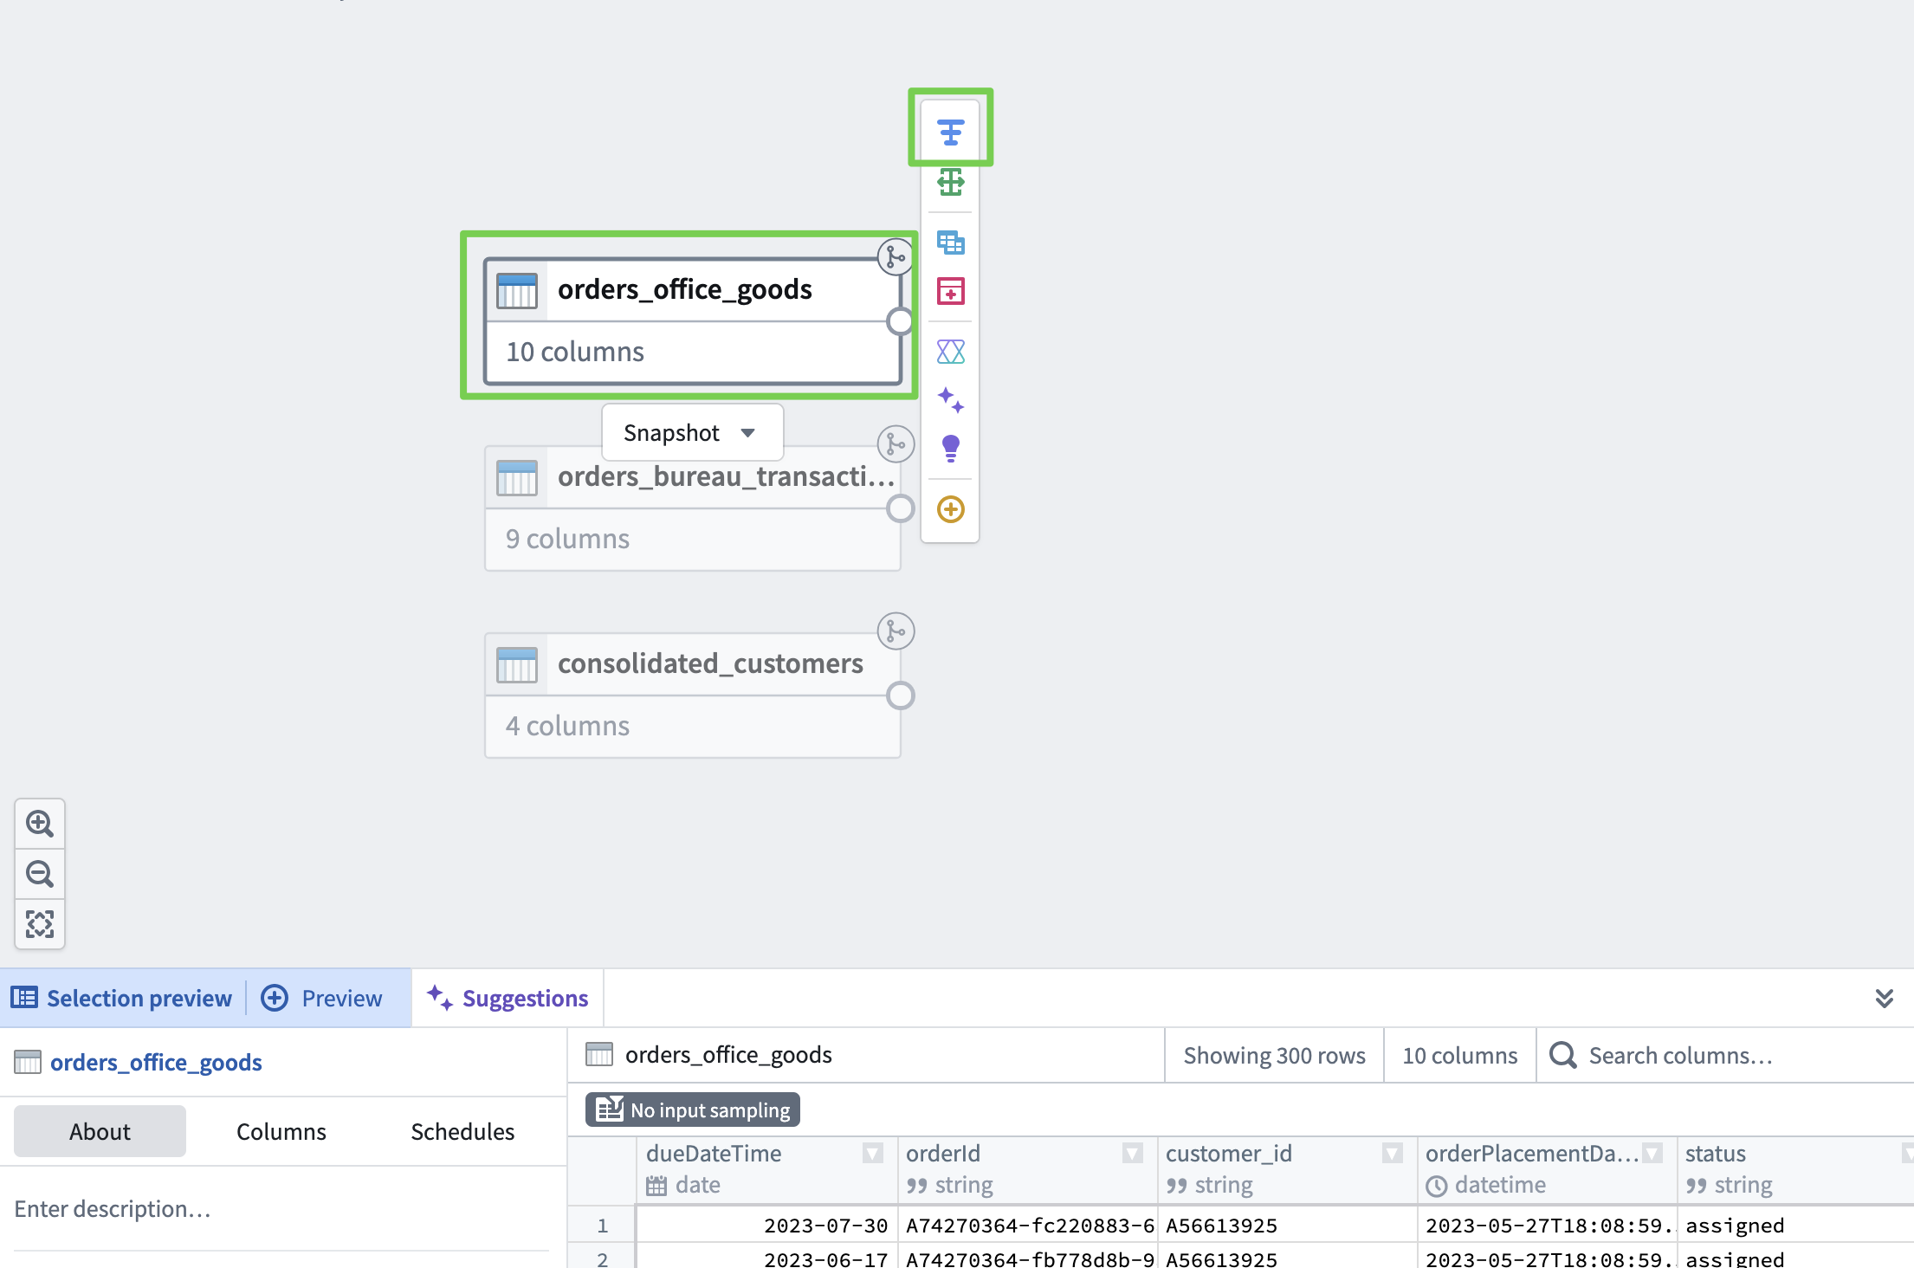Open the Schedules tab
Image resolution: width=1914 pixels, height=1268 pixels.
tap(462, 1131)
